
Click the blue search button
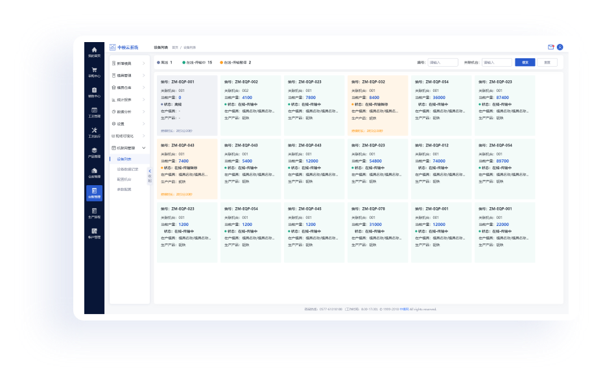pyautogui.click(x=525, y=62)
